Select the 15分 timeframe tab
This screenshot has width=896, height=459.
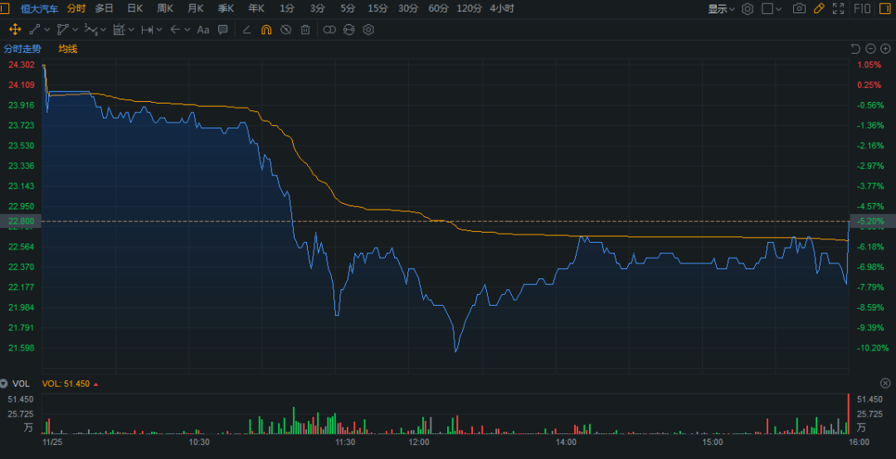click(377, 8)
